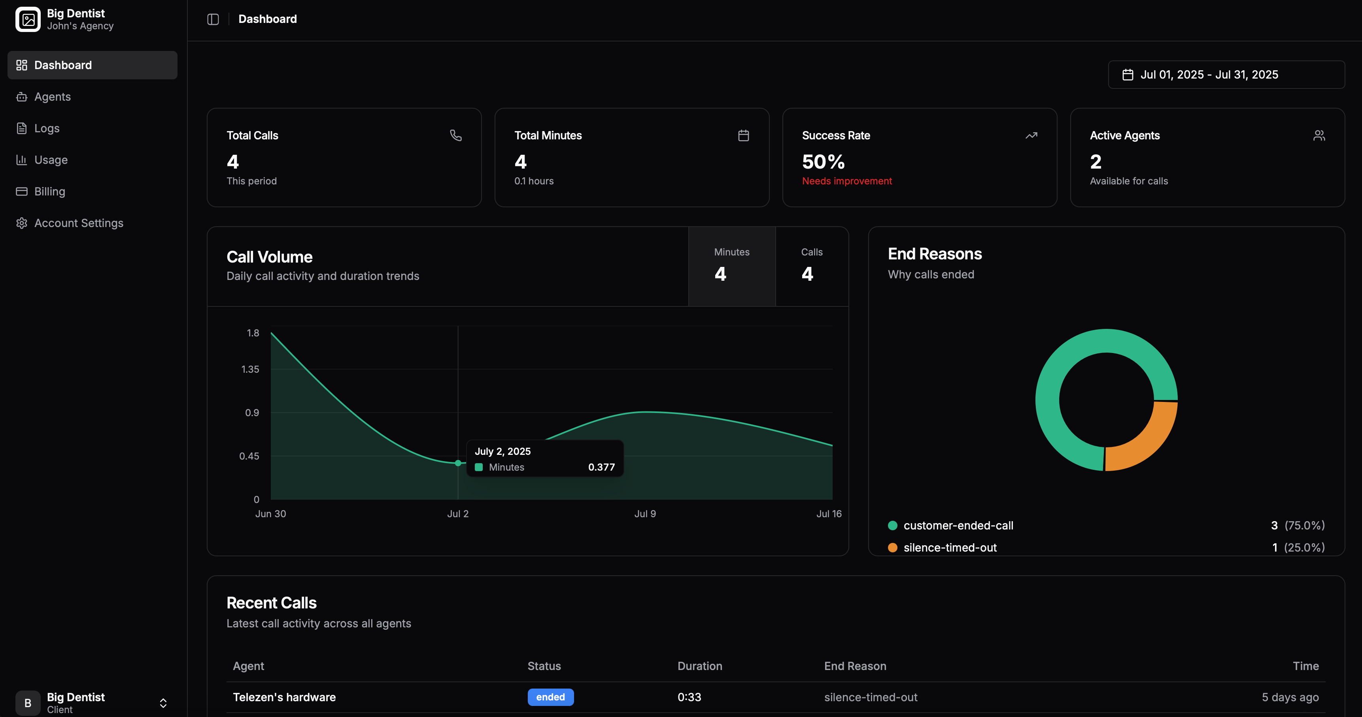Image resolution: width=1362 pixels, height=717 pixels.
Task: Click the ended status badge
Action: point(550,697)
